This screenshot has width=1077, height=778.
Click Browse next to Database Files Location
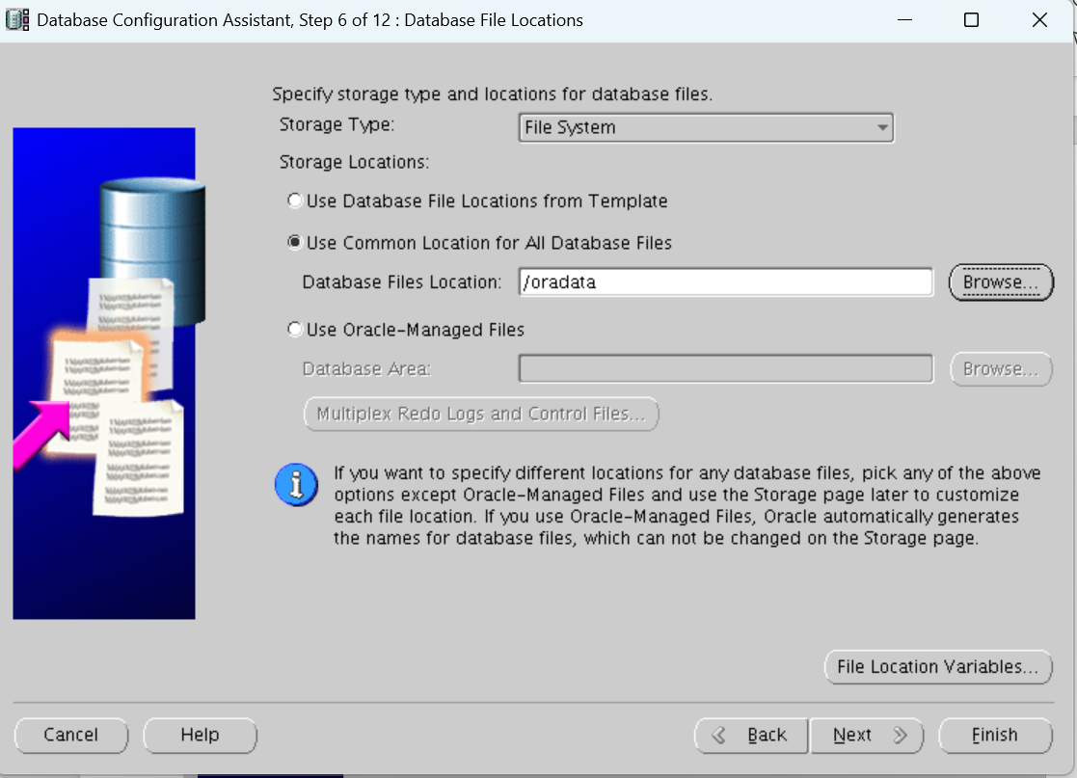[x=1001, y=282]
